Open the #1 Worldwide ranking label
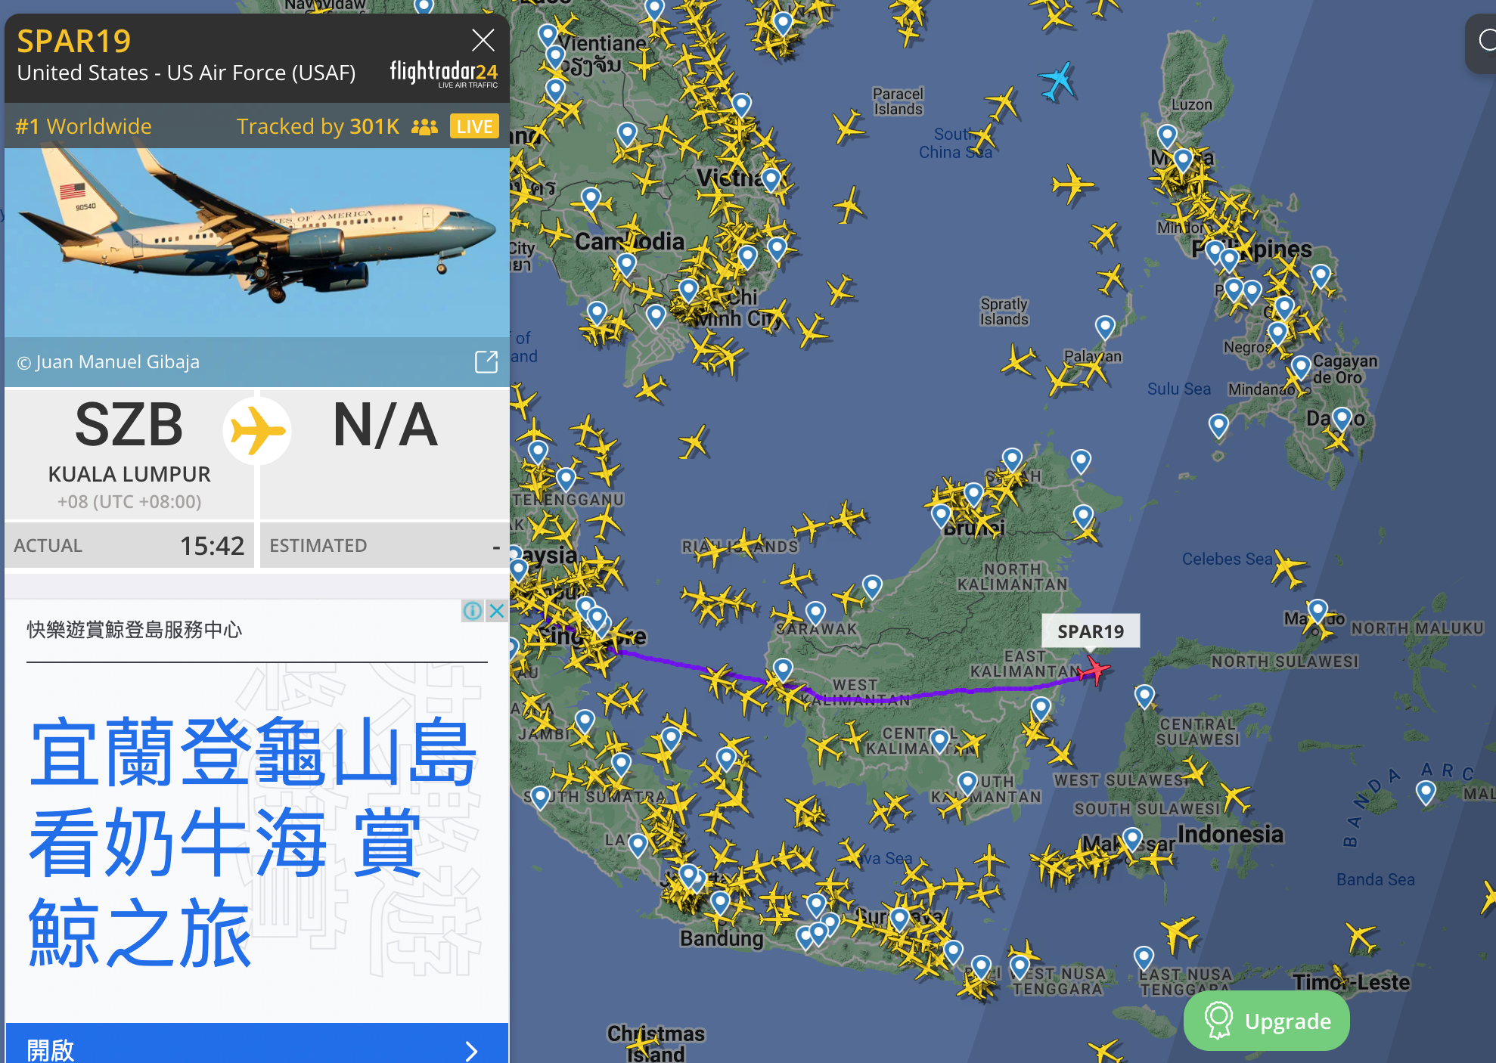This screenshot has width=1496, height=1063. tap(83, 126)
